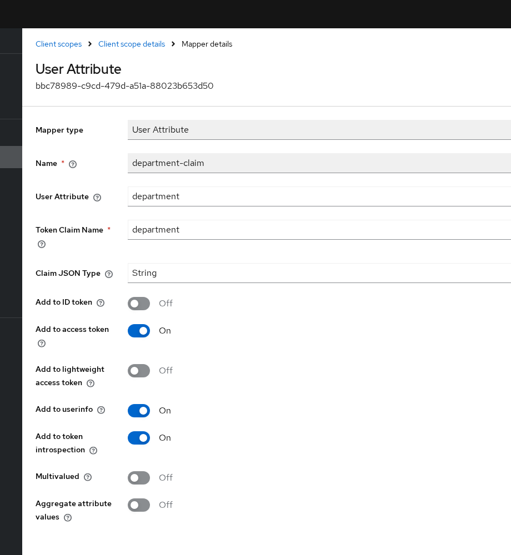
Task: Open help icon for Aggregate attribute values
Action: coord(68,517)
